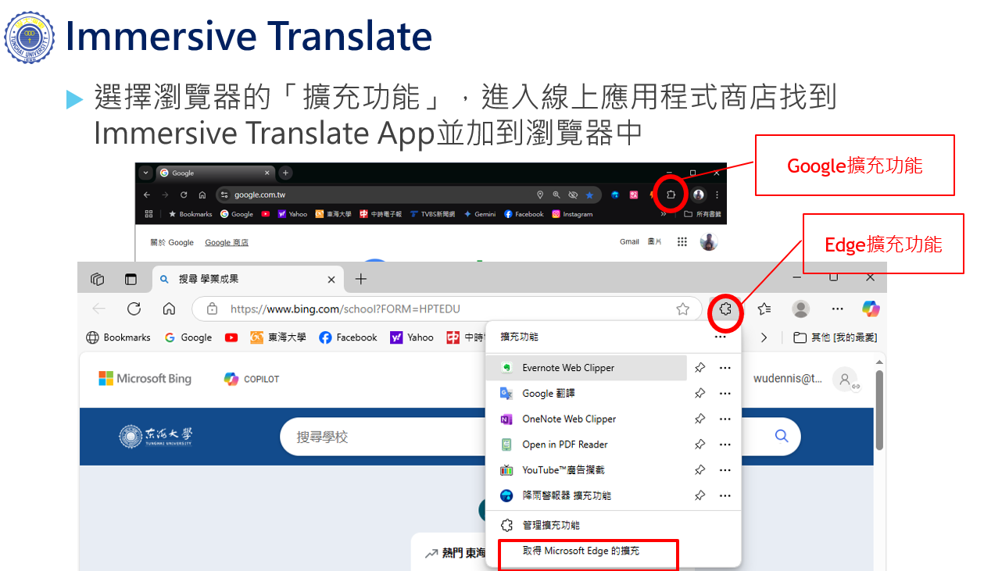This screenshot has width=984, height=571.
Task: Pin OneNote Web Clipper to the toolbar
Action: pos(700,419)
